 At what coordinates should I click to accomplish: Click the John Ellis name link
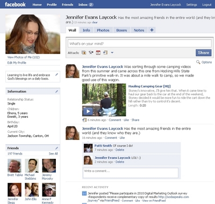pyautogui.click(x=31, y=199)
